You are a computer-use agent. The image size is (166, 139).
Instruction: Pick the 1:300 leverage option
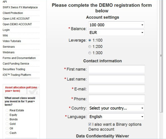pyautogui.click(x=90, y=53)
